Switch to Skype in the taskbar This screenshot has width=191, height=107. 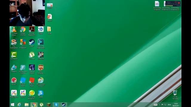(56, 105)
